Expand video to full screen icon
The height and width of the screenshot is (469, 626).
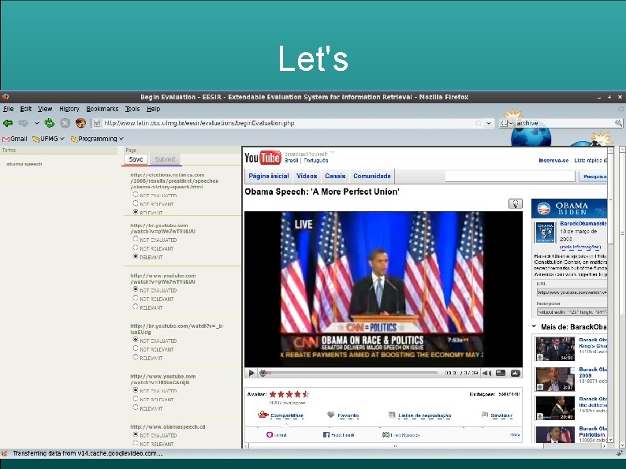tap(516, 373)
